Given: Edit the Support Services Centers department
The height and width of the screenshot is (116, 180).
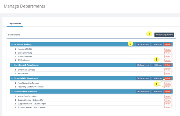Looking at the screenshot, I should (143, 92).
